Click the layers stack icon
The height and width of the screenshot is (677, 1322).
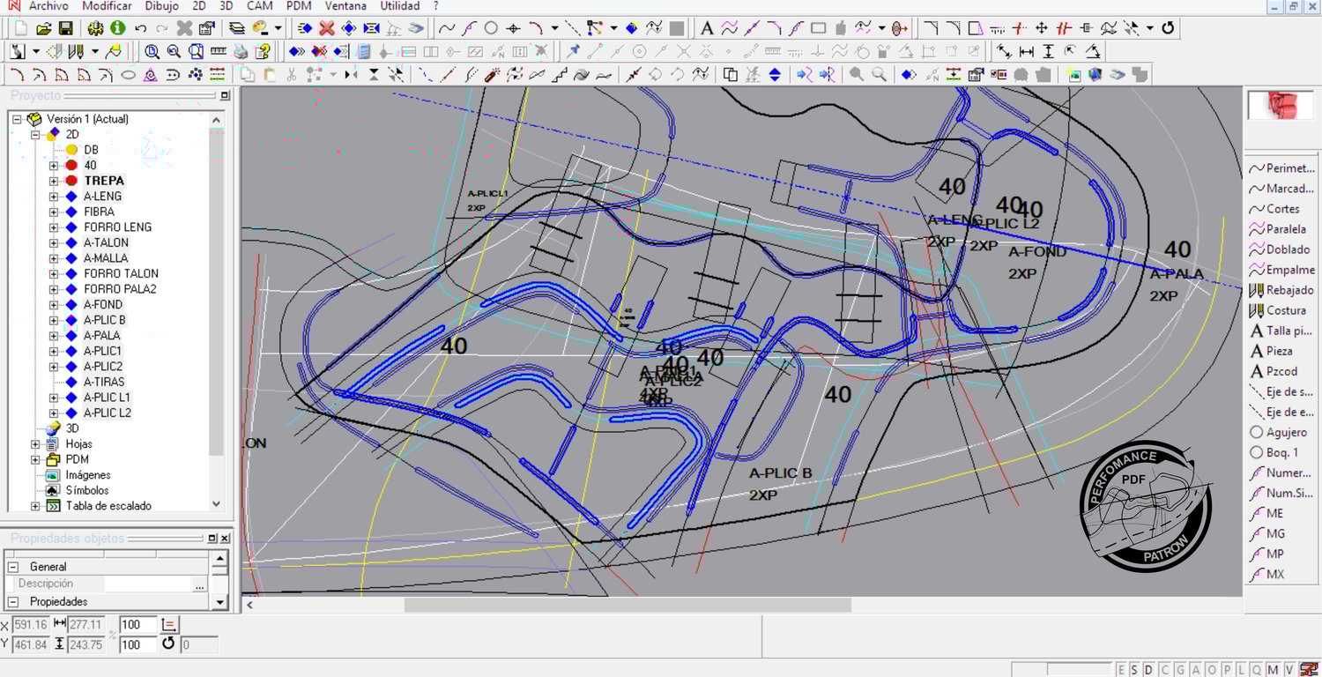click(x=237, y=28)
